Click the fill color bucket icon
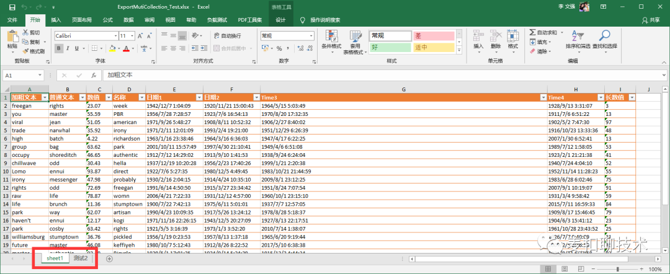Viewport: 670px width, 274px height. [112, 48]
